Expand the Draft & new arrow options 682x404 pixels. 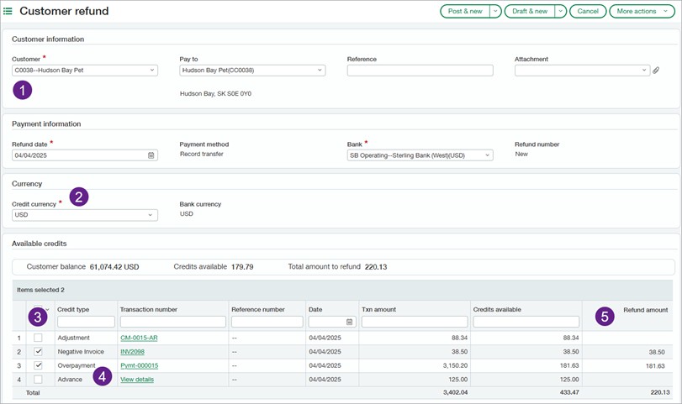pyautogui.click(x=560, y=12)
